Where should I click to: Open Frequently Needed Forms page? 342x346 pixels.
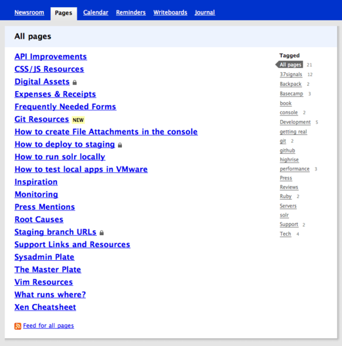point(65,107)
